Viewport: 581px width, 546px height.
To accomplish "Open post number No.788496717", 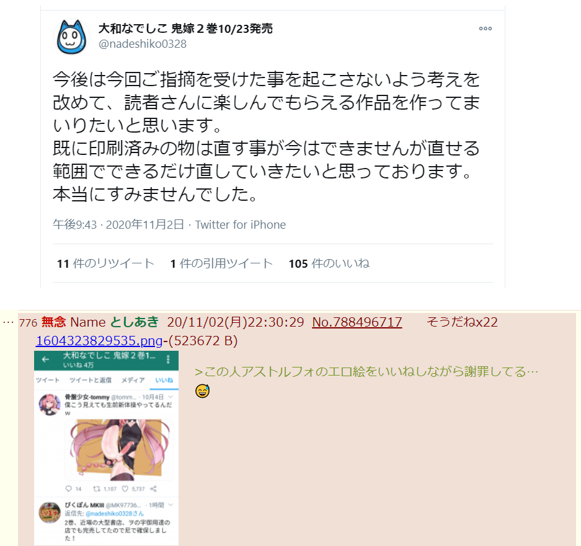I will (357, 322).
